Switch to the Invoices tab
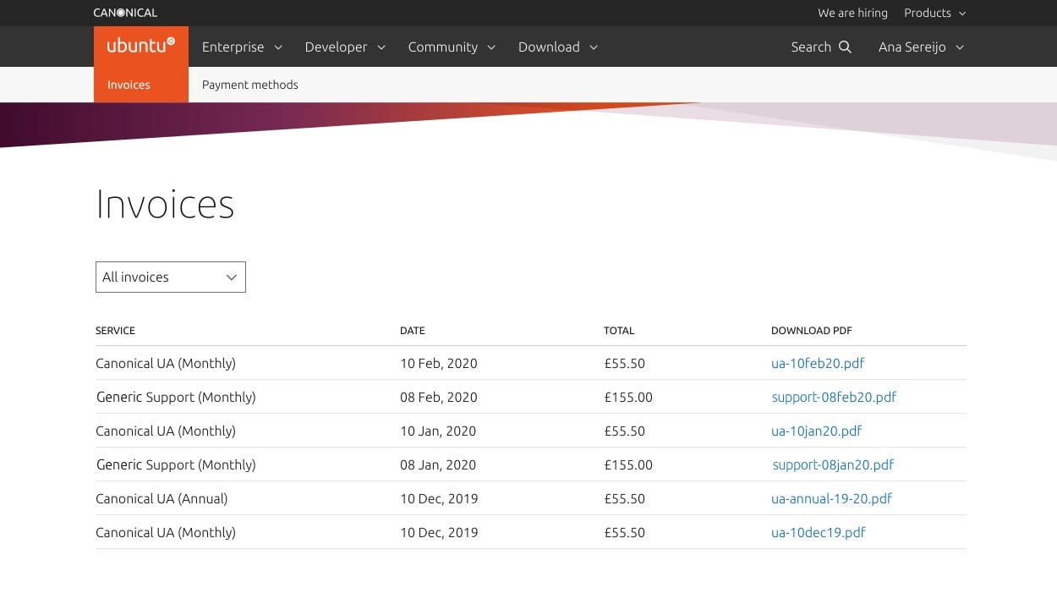 click(x=129, y=85)
